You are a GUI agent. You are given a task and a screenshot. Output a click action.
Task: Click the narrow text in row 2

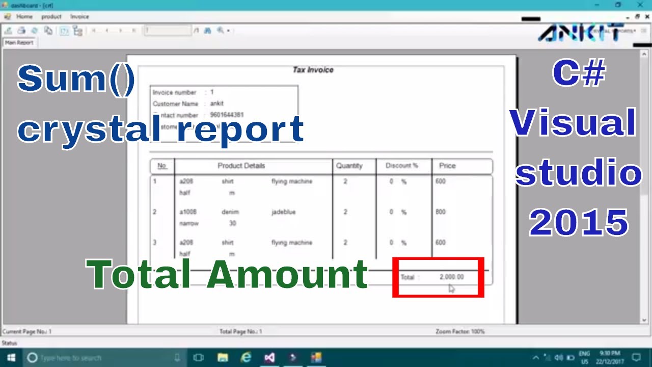click(189, 223)
